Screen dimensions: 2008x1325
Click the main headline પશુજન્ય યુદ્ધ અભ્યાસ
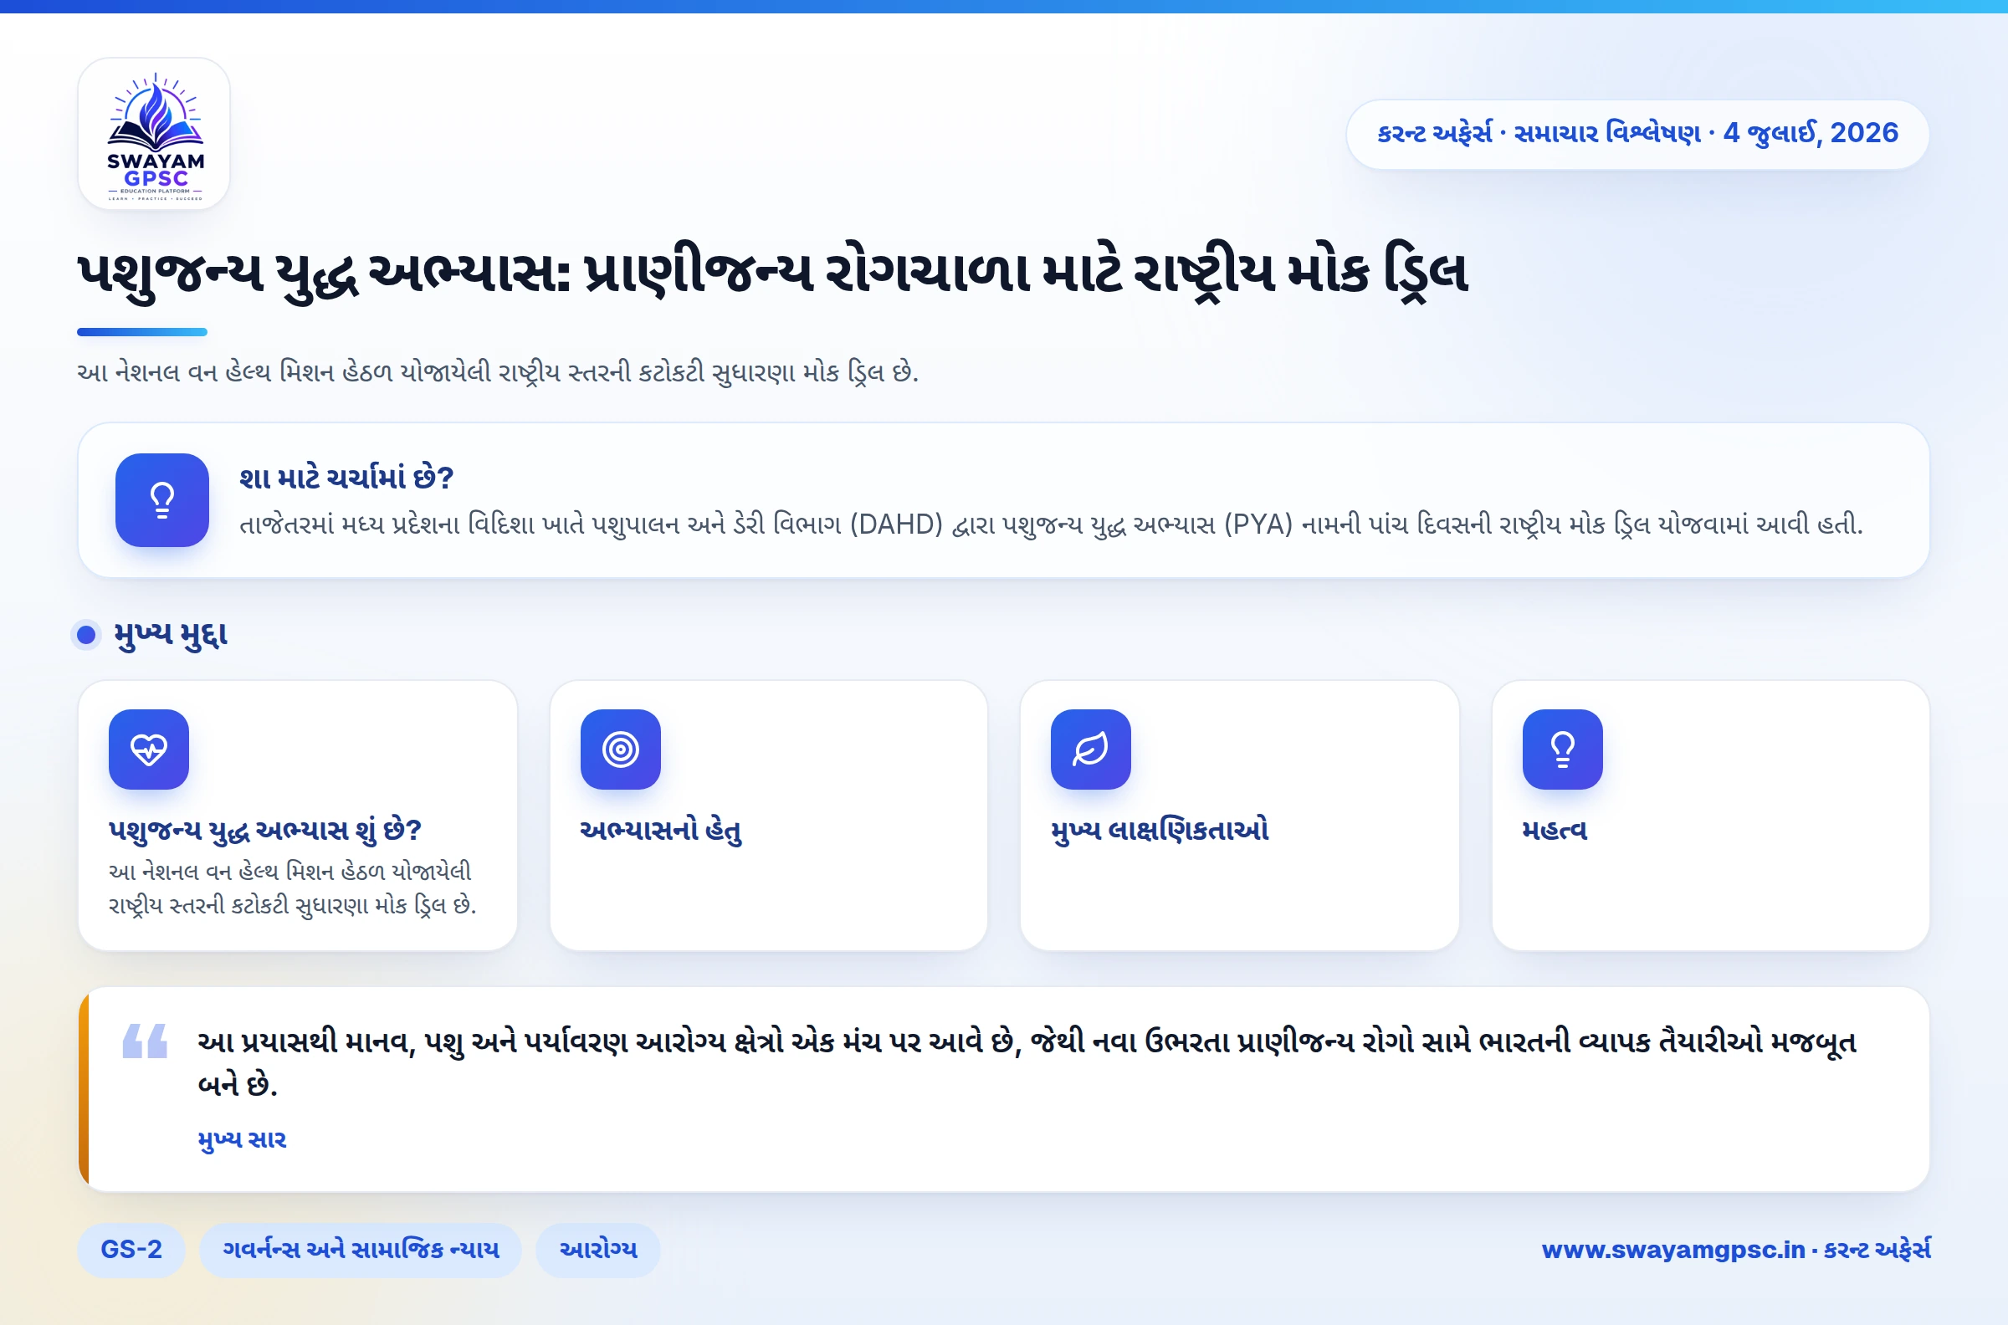[772, 274]
